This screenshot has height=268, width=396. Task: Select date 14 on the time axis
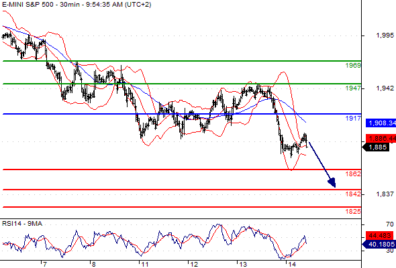click(x=292, y=265)
